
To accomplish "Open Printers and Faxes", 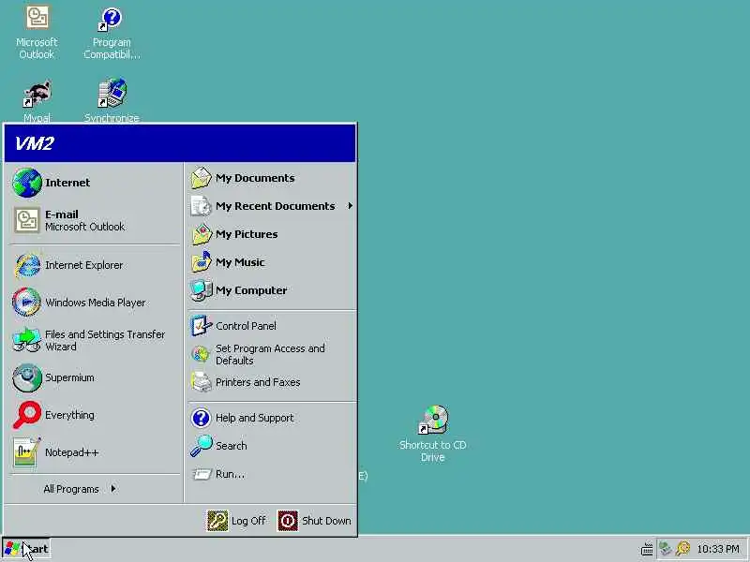I will coord(272,382).
